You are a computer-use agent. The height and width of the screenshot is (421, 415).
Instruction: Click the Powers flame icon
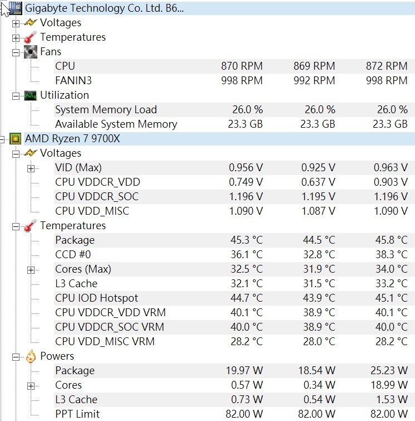point(31,356)
